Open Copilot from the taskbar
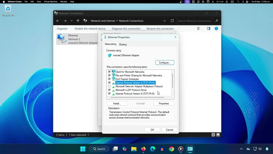Screen dimensions: 273x154 click(x=124, y=149)
